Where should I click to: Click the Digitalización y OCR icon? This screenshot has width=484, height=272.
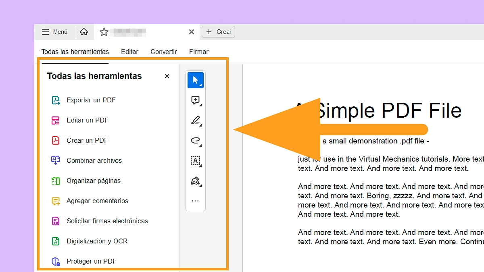point(56,241)
